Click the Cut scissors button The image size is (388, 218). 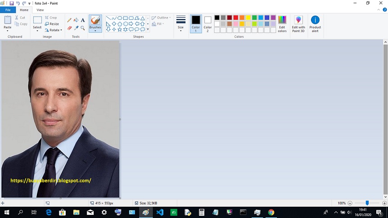tap(20, 18)
